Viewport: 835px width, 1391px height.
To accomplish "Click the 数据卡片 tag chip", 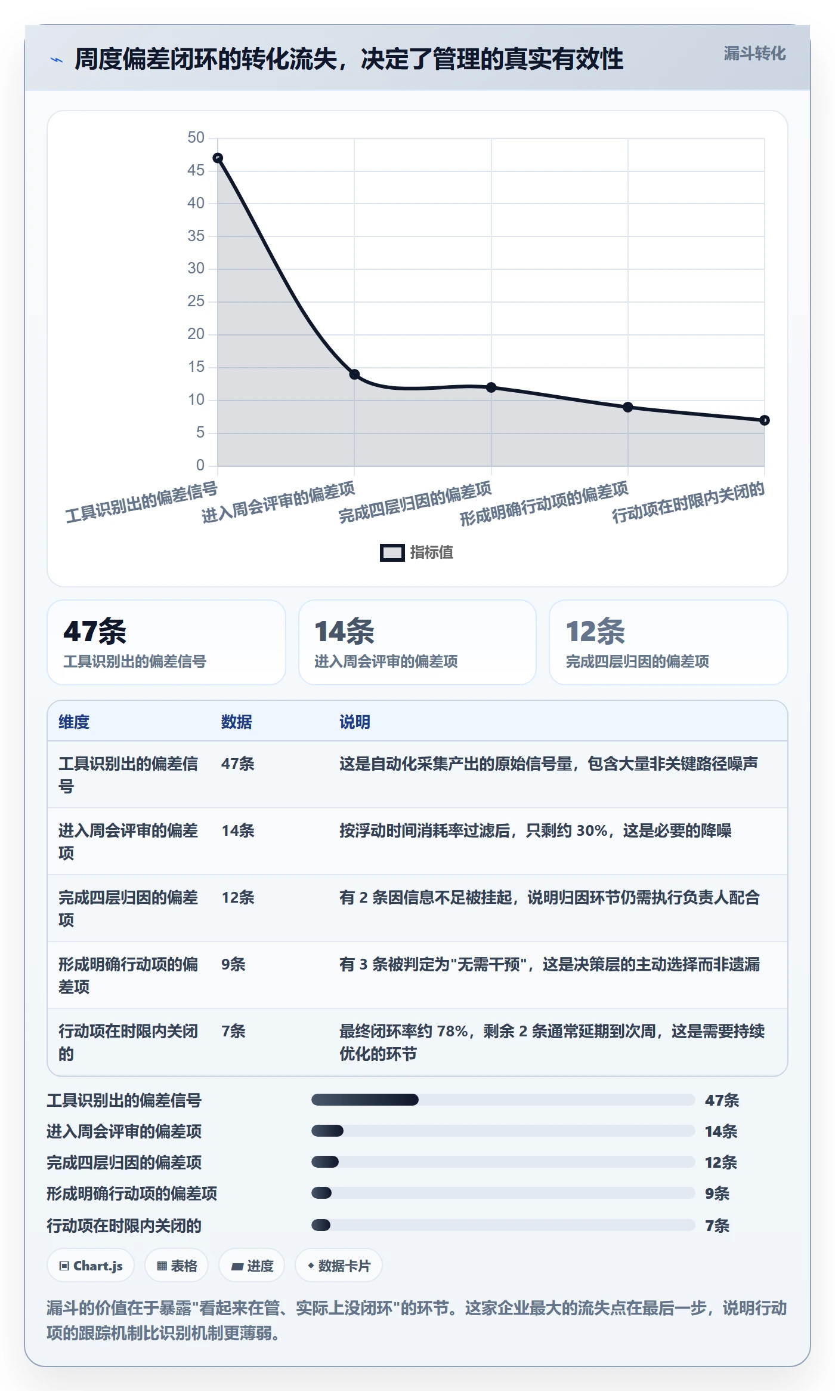I will [x=339, y=1265].
